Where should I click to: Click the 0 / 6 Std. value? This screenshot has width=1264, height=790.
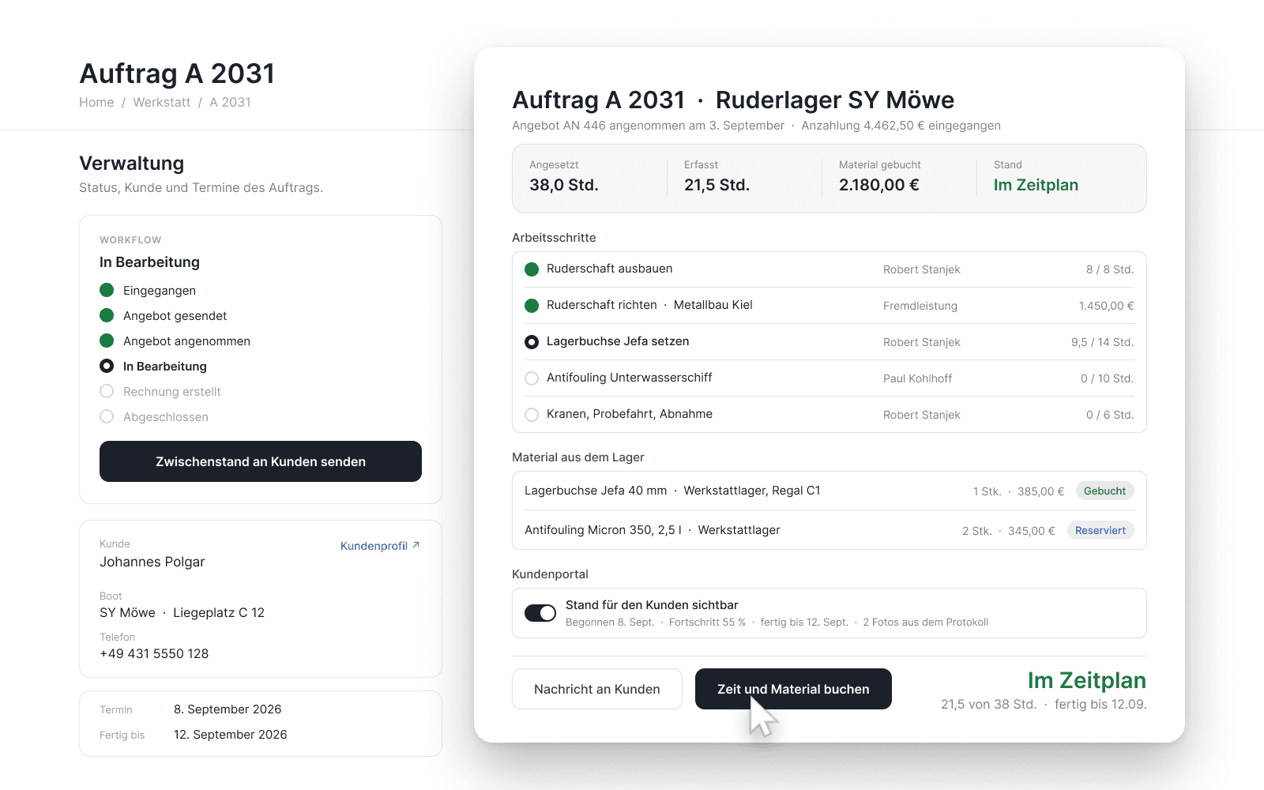tap(1110, 415)
